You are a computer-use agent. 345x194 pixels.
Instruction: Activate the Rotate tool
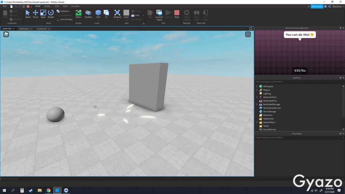click(x=51, y=14)
